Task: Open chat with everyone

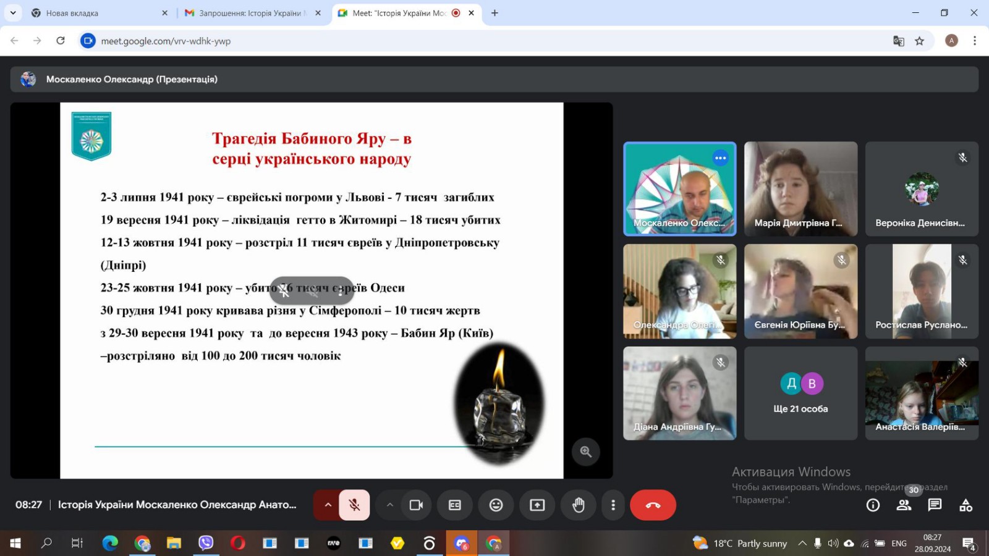Action: [935, 505]
